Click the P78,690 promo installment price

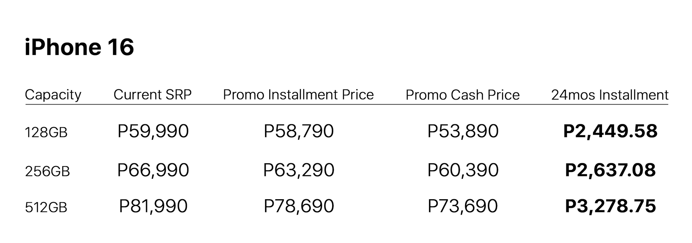coord(299,206)
